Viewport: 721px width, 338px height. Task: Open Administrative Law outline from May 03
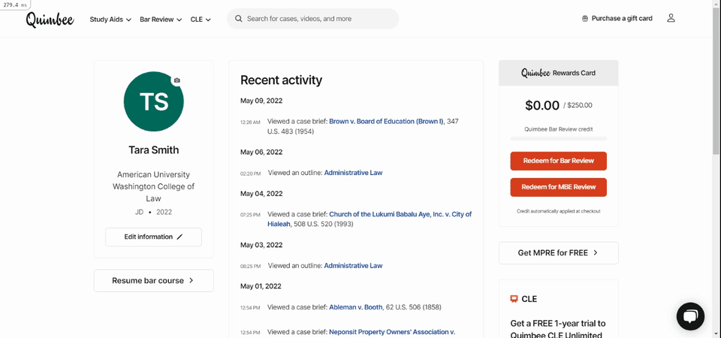353,266
